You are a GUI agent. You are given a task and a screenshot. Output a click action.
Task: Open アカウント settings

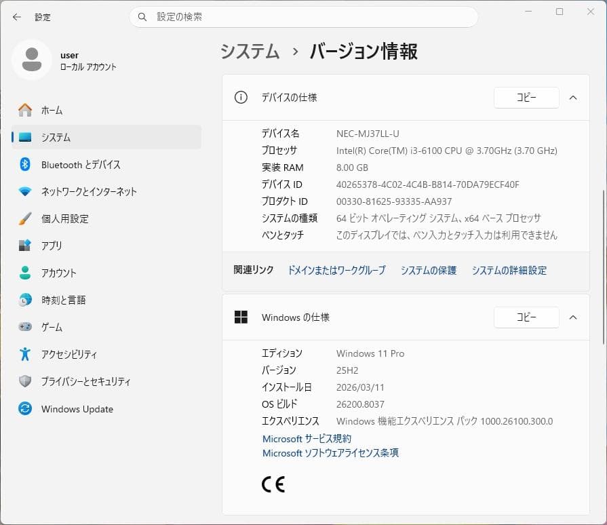point(106,273)
